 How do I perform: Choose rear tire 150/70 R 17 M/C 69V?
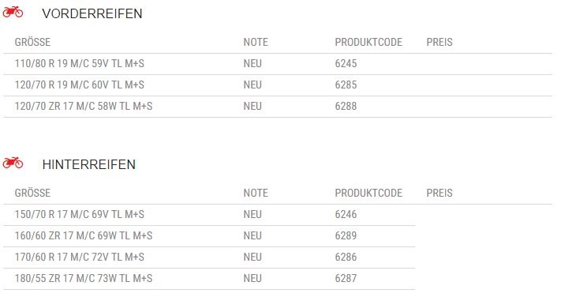point(80,214)
